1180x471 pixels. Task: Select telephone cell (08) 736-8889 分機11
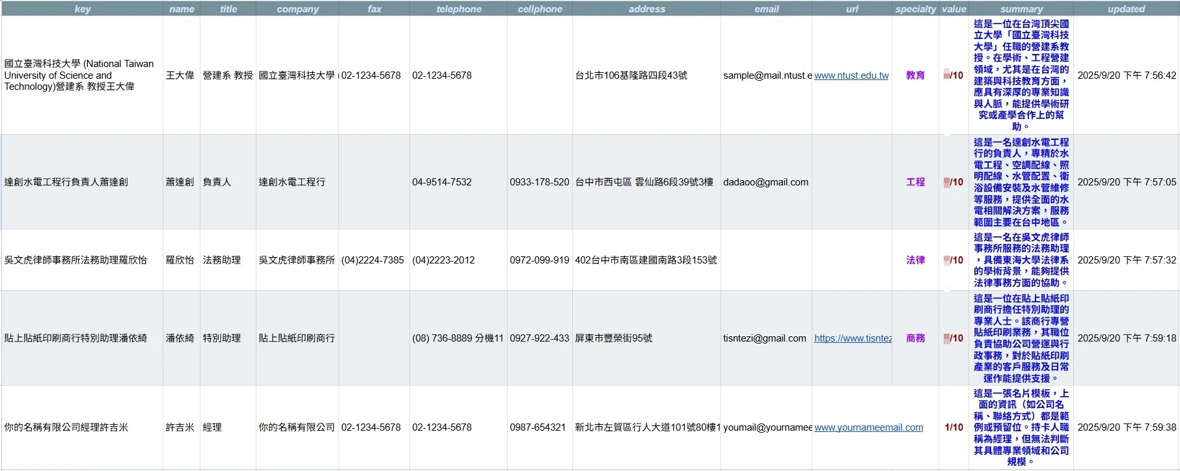point(458,338)
